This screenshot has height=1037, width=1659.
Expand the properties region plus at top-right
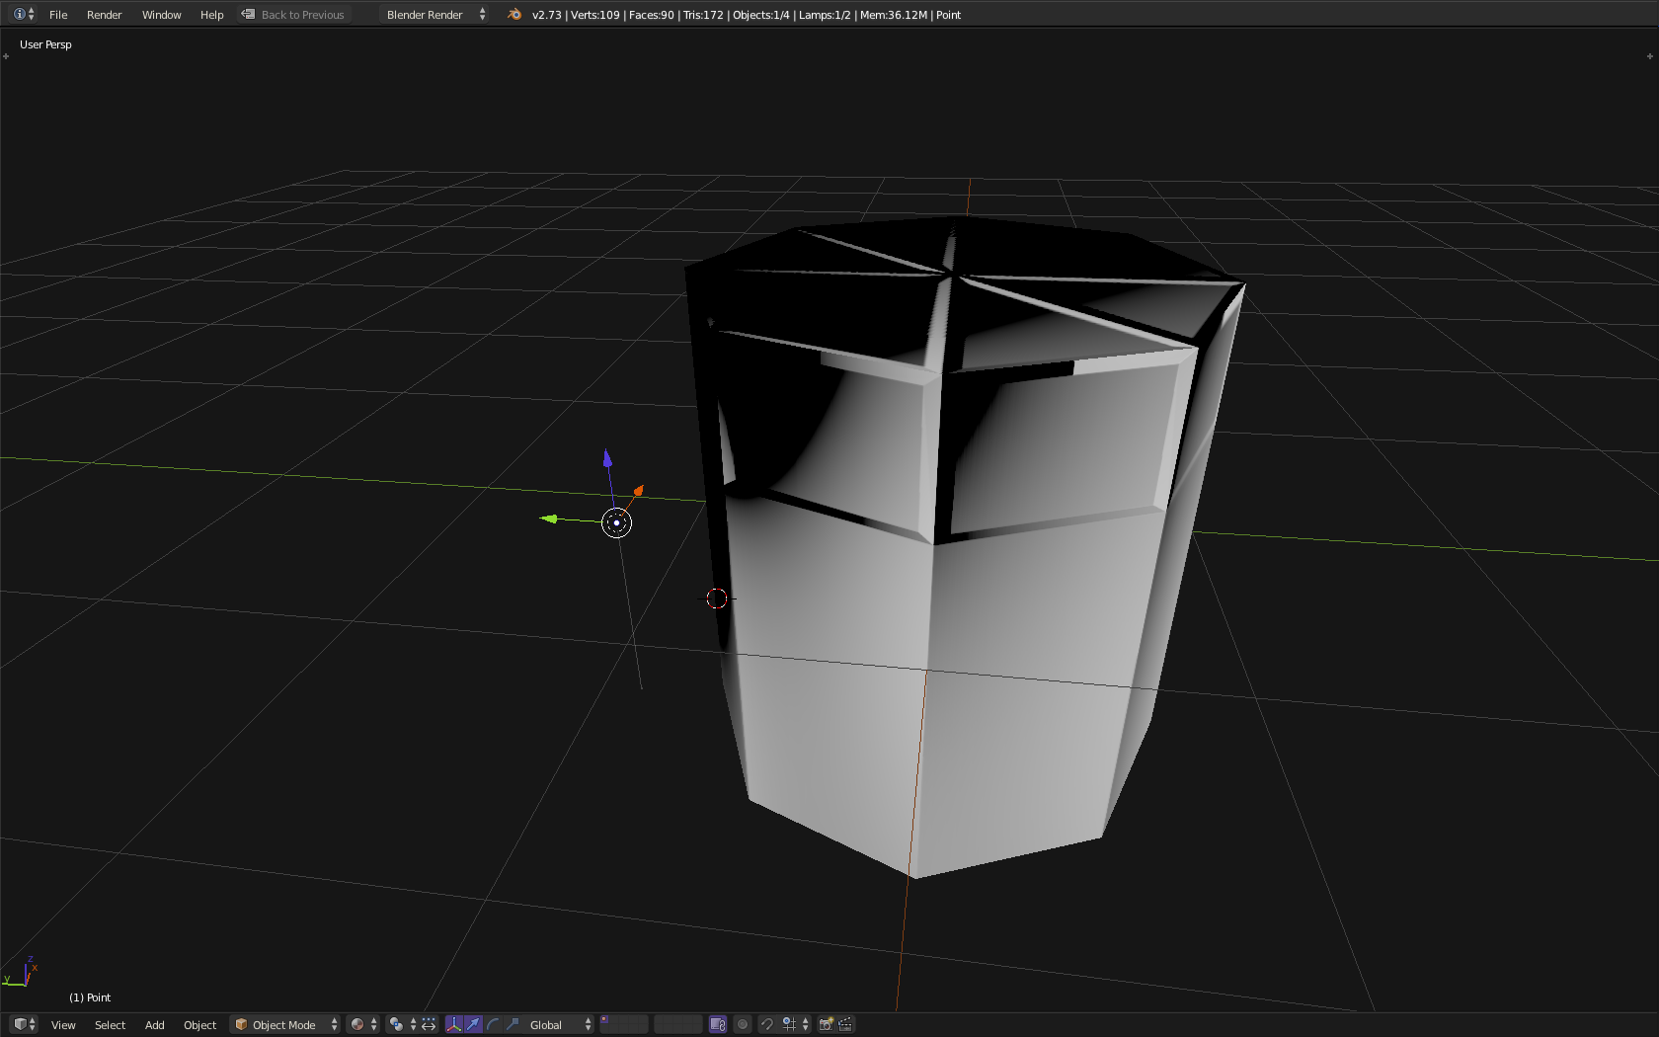(x=1650, y=56)
